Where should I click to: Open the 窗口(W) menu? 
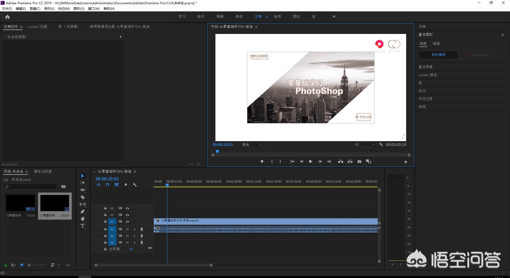(x=94, y=9)
